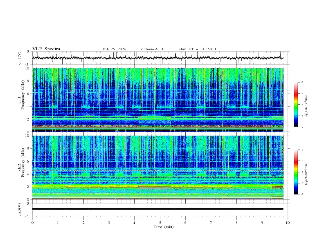This screenshot has width=324, height=250.
Task: Click the "ch.3(V)" axis label
Action: pyautogui.click(x=20, y=210)
